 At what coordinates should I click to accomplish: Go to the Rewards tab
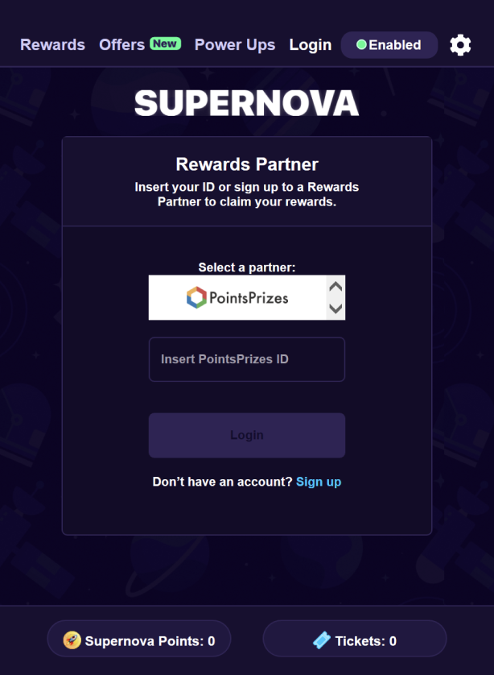click(x=52, y=45)
